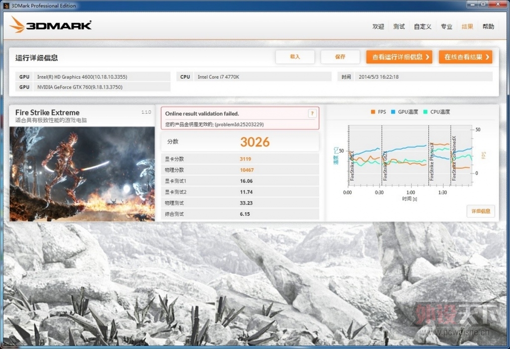
Task: Click the 物理分数 label
Action: tap(174, 170)
